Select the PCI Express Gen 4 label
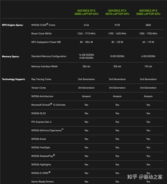Screen dimensions: 167x184 pos(41,122)
